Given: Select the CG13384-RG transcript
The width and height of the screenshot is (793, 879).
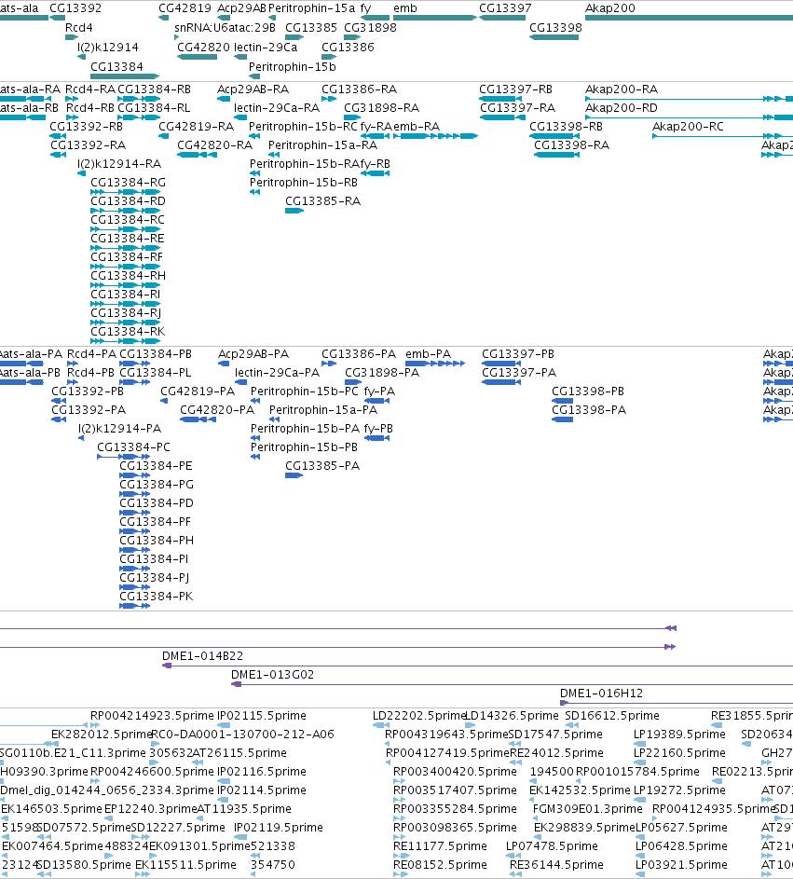Looking at the screenshot, I should tap(126, 192).
